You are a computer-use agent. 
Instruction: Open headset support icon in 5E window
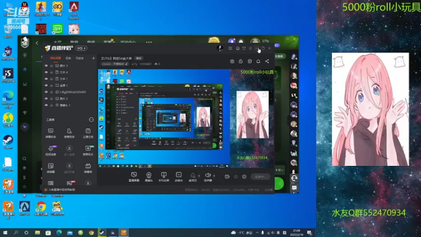(294, 178)
